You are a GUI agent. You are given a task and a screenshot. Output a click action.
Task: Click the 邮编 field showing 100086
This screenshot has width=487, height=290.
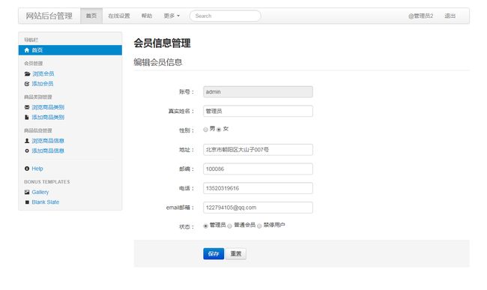click(258, 169)
